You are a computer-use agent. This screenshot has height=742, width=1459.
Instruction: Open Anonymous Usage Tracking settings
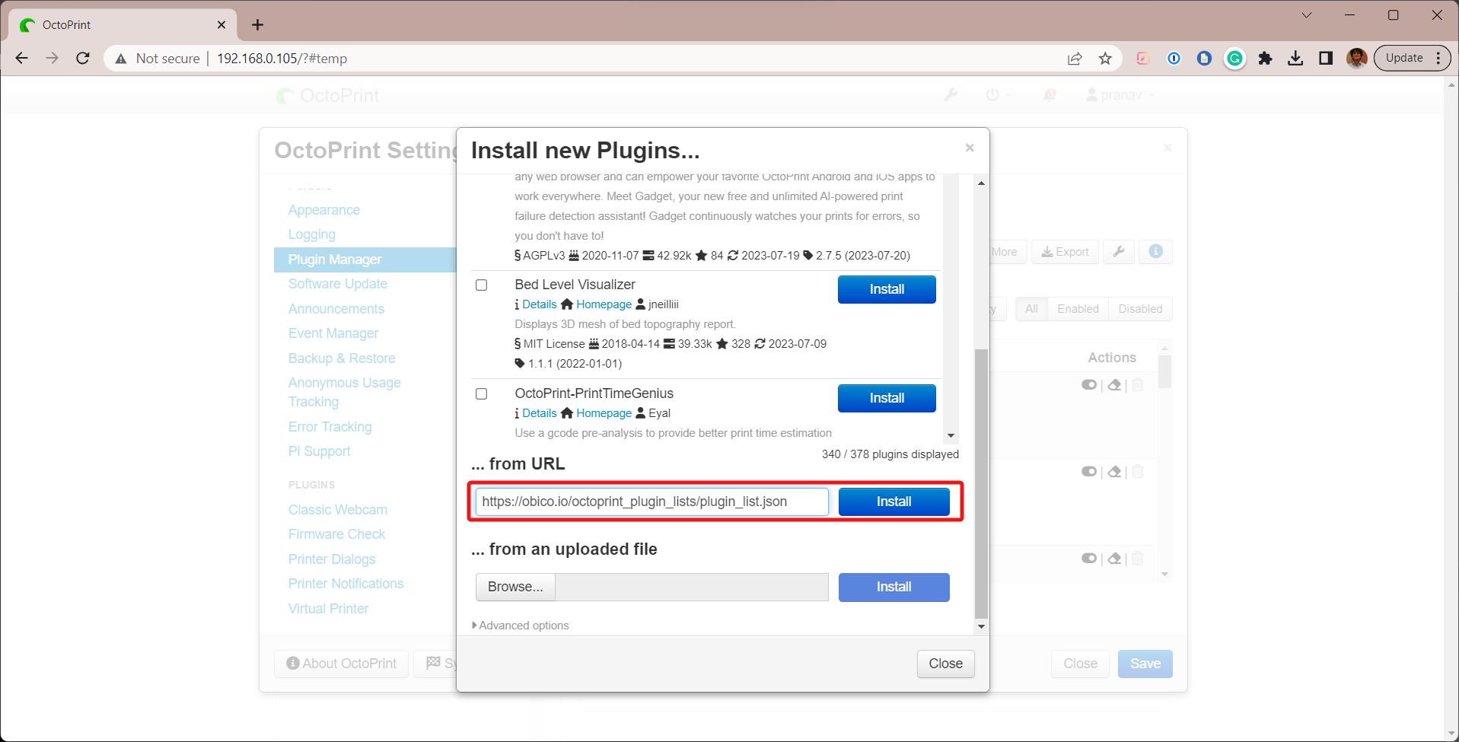pos(345,392)
